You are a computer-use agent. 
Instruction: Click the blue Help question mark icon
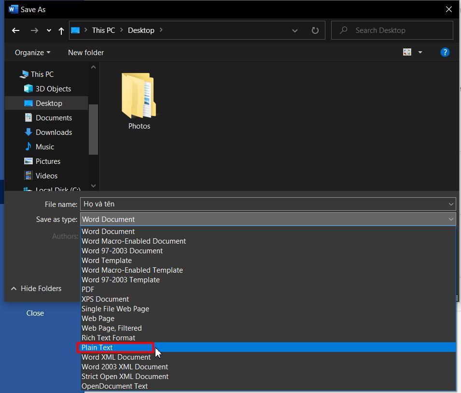point(445,52)
